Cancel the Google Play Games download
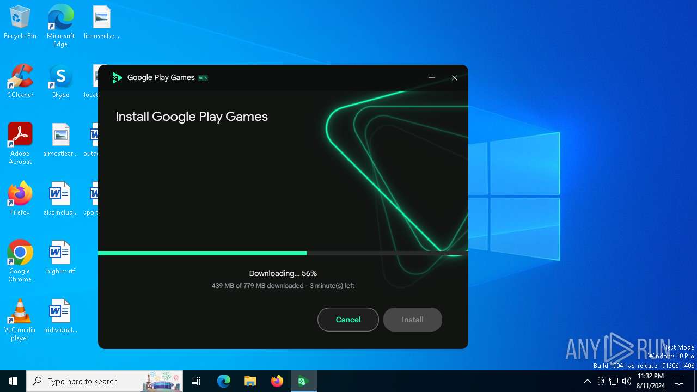Screen dimensions: 697x392 (348, 320)
